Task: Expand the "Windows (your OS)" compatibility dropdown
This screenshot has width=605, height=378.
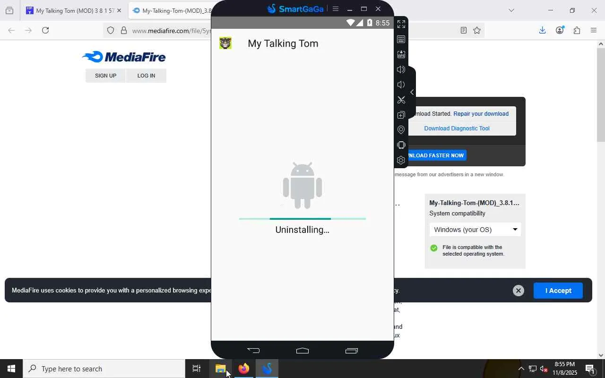Action: pos(475,230)
